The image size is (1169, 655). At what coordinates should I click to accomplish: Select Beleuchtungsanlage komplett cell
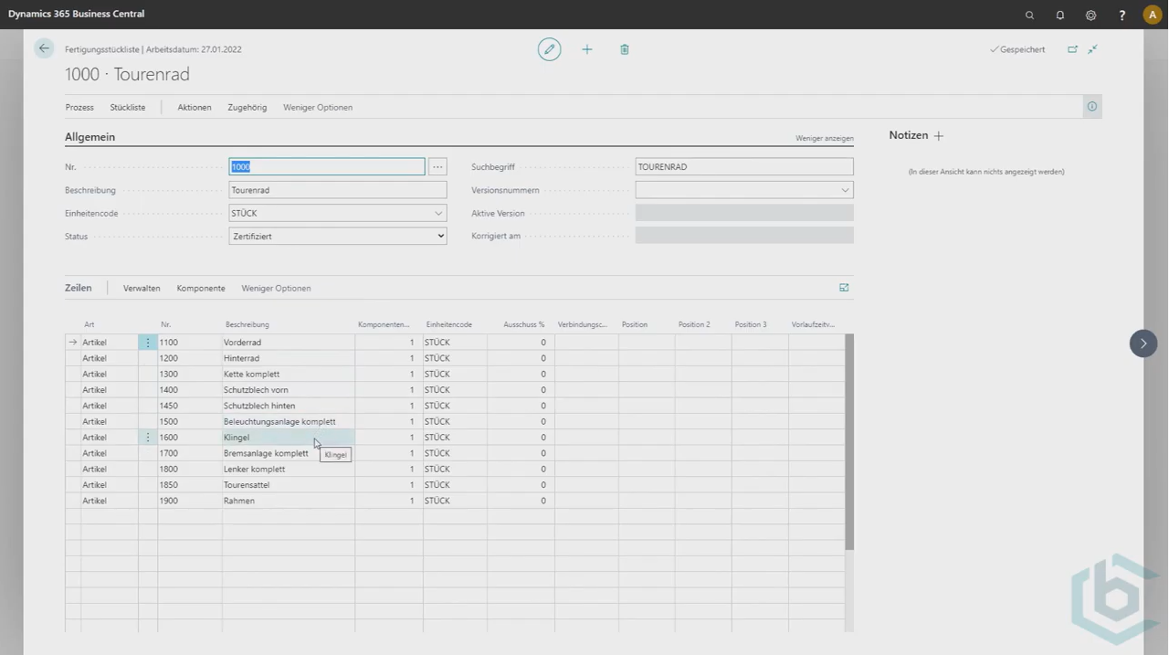pos(289,422)
